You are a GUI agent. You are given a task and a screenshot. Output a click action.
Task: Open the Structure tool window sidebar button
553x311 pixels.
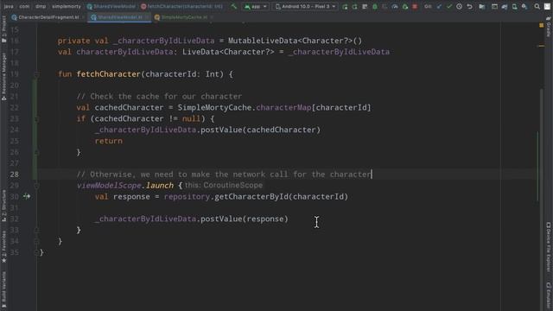3,206
